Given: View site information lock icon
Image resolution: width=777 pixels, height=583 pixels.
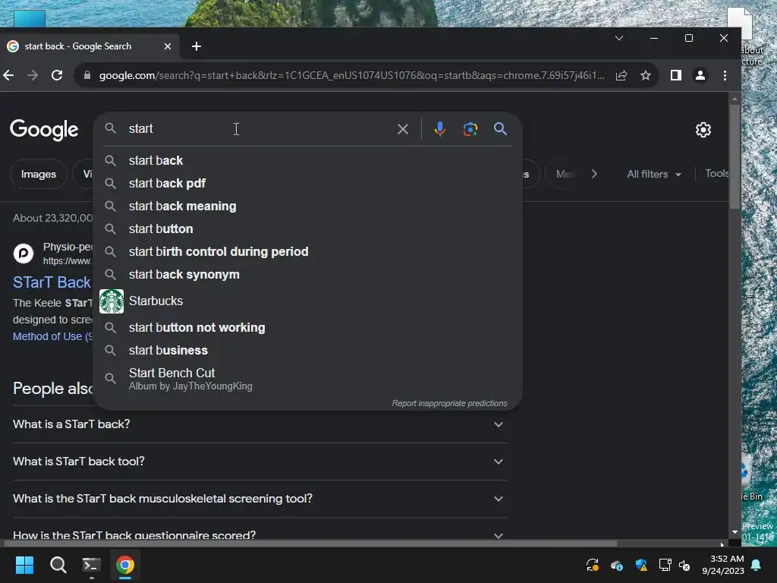Looking at the screenshot, I should (x=87, y=75).
